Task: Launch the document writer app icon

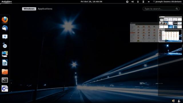Action: click(5, 63)
